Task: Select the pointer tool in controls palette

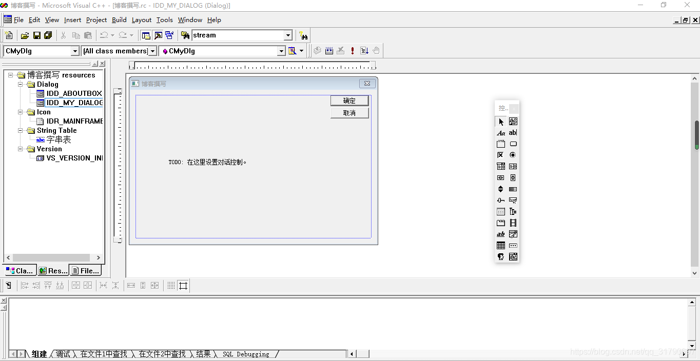Action: pyautogui.click(x=501, y=122)
